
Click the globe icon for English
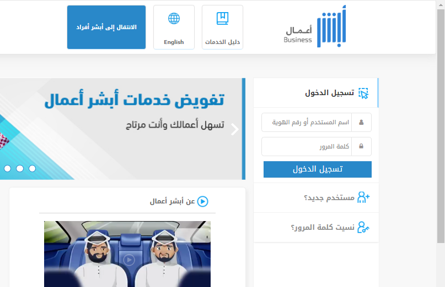pyautogui.click(x=174, y=19)
